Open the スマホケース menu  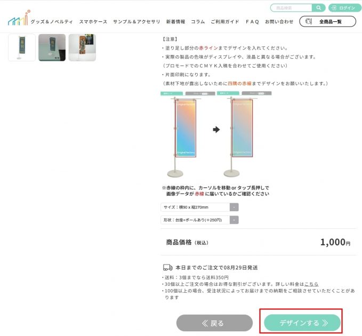click(x=93, y=22)
